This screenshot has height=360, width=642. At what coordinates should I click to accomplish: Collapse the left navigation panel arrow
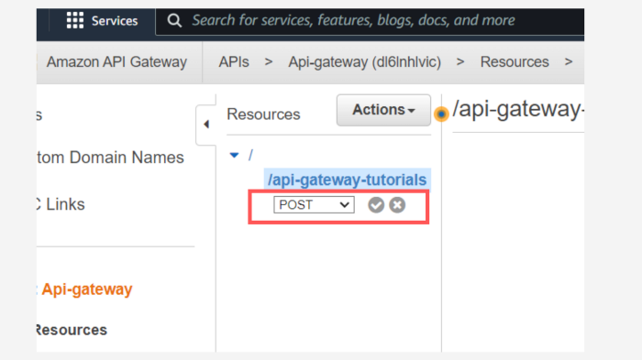click(206, 124)
